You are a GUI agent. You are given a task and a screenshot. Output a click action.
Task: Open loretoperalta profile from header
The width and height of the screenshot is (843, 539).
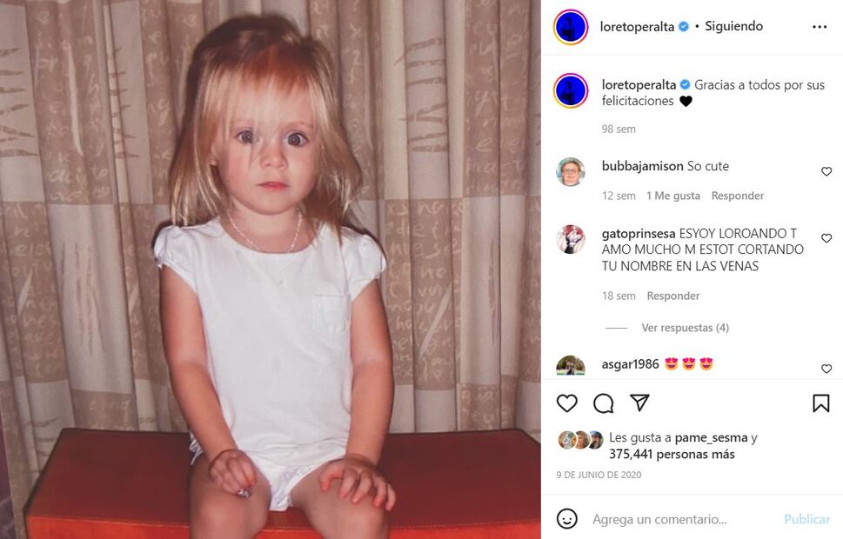click(x=637, y=27)
